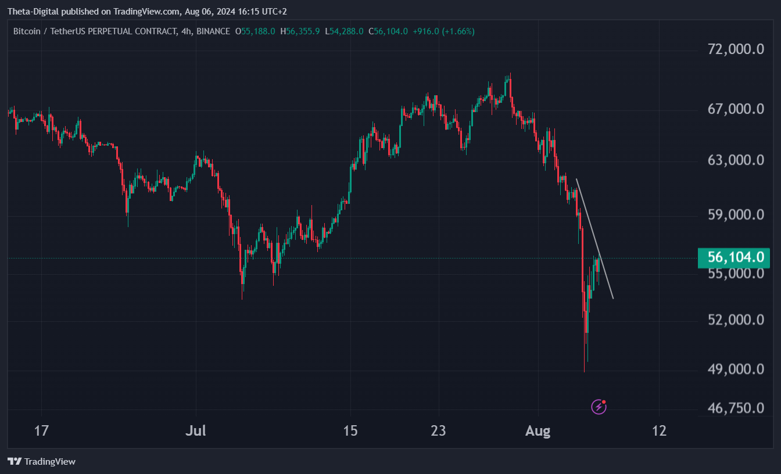Click the '12' date label on time axis
Viewport: 781px width, 474px height.
tap(659, 431)
